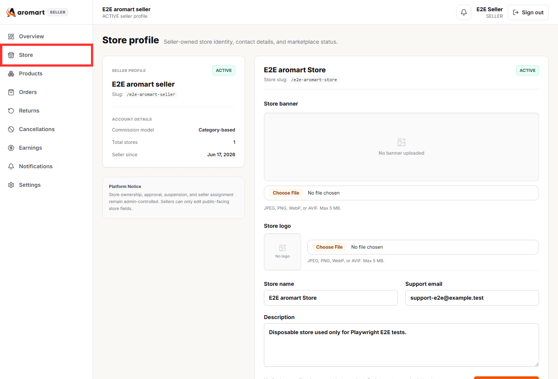Click the Total stores value 1

(234, 142)
